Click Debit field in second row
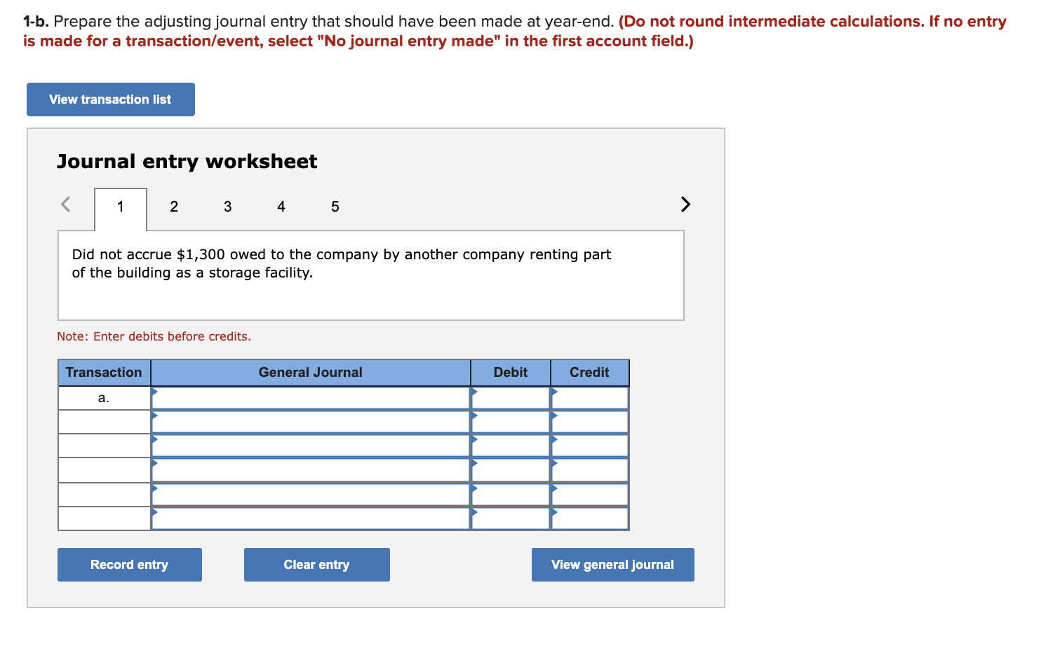Viewport: 1041px width, 646px height. (511, 422)
